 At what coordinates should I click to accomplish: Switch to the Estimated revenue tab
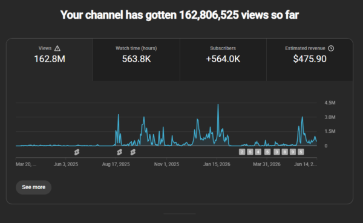(310, 60)
